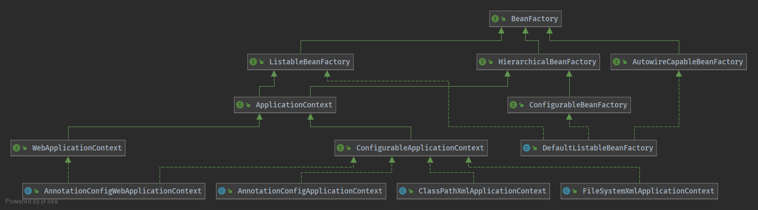The width and height of the screenshot is (758, 210).
Task: Select the HierarchicalBeanFactory node
Action: pyautogui.click(x=538, y=62)
